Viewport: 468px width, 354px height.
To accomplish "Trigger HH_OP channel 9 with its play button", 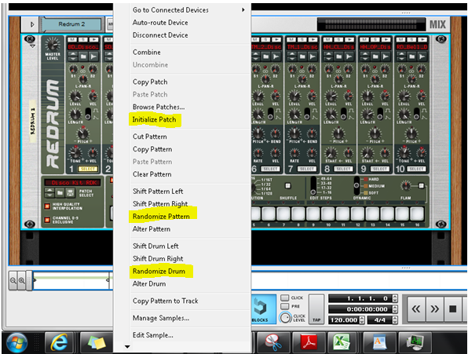I will pyautogui.click(x=386, y=40).
